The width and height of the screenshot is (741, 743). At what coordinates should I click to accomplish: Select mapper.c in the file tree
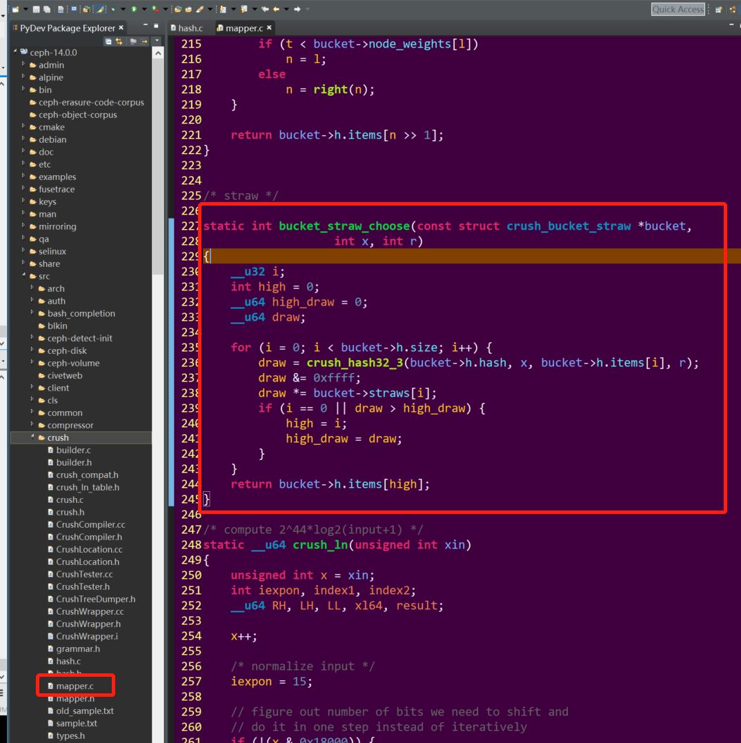point(75,686)
